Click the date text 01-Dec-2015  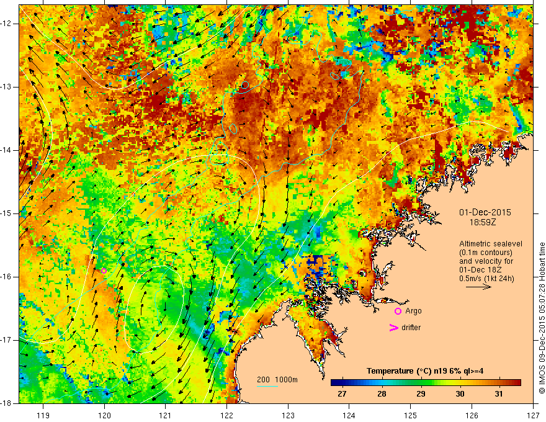coord(485,212)
